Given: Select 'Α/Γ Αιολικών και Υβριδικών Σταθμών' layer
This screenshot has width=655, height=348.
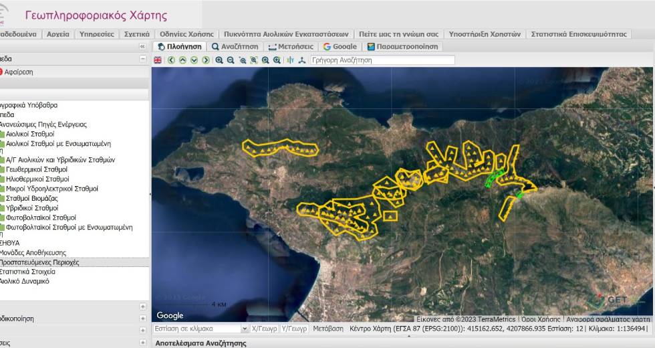Looking at the screenshot, I should click(x=60, y=160).
